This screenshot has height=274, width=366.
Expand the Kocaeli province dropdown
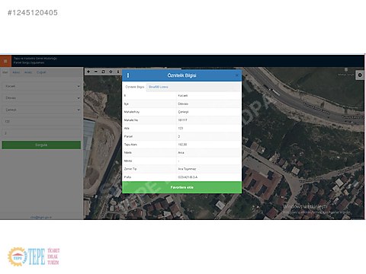click(41, 86)
